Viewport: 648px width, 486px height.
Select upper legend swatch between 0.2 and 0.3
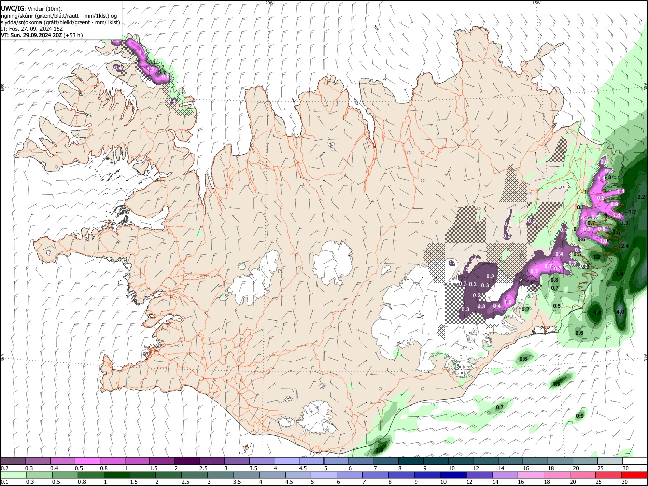pyautogui.click(x=13, y=461)
